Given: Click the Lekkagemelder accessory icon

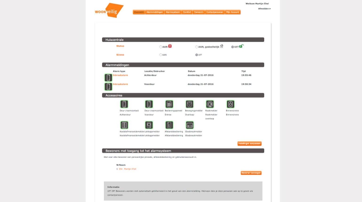Looking at the screenshot, I should 149,125.
